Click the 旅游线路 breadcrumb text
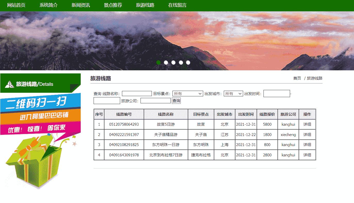Viewport: 354px width, 203px height. pyautogui.click(x=315, y=78)
